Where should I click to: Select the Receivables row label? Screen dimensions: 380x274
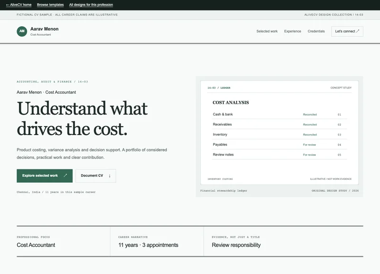[222, 124]
